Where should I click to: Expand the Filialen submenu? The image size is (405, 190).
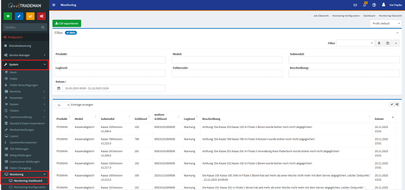pyautogui.click(x=25, y=110)
